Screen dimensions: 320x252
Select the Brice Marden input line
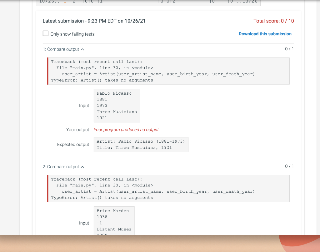(112, 210)
